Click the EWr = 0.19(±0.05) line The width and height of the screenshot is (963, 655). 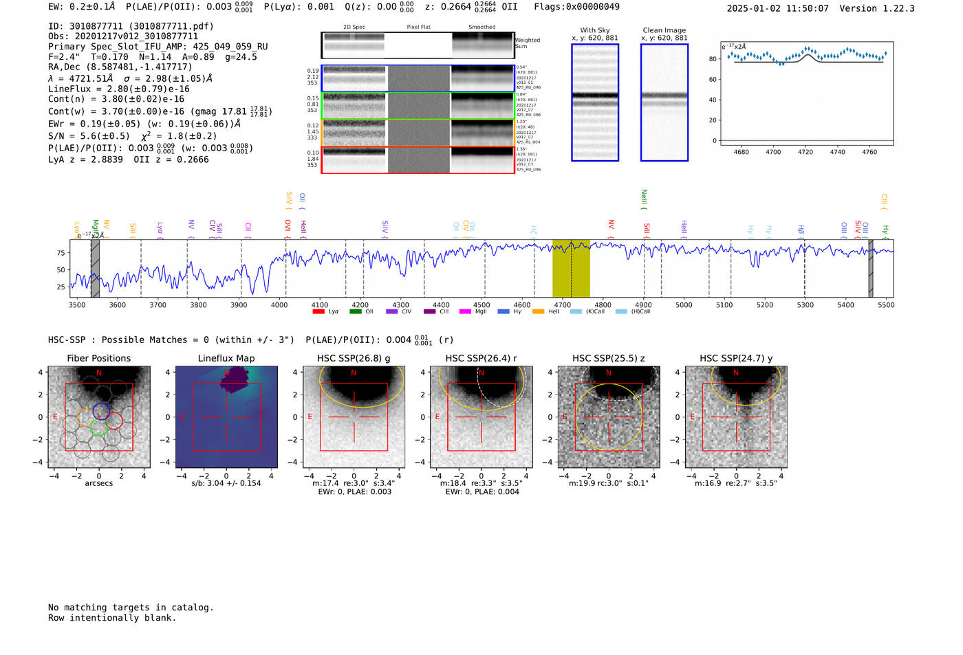144,124
